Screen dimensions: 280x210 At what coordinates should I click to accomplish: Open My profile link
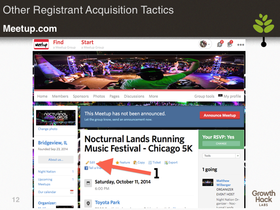pos(230,96)
